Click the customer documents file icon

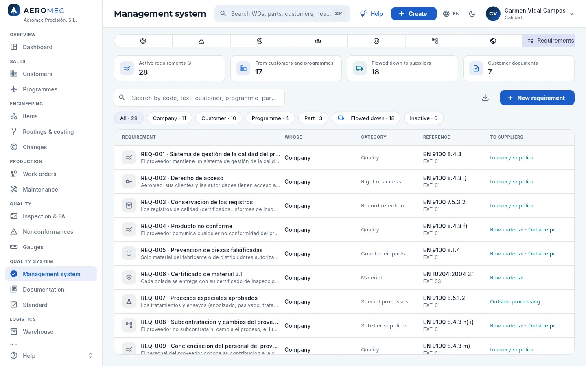click(476, 68)
